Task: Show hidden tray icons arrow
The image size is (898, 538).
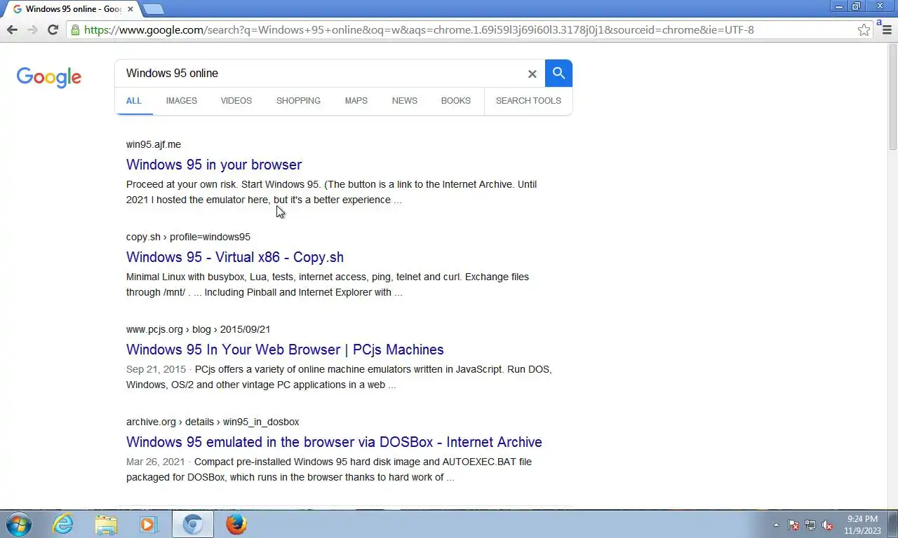Action: tap(776, 525)
